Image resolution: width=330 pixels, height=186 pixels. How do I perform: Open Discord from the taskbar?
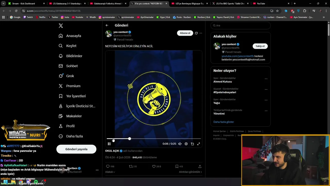click(x=28, y=182)
